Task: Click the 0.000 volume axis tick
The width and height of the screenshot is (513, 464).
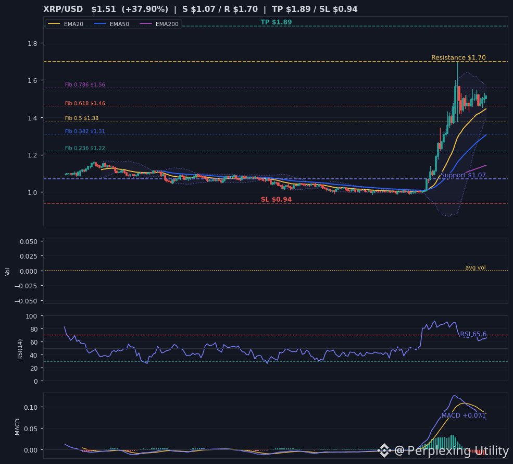Action: [x=29, y=271]
